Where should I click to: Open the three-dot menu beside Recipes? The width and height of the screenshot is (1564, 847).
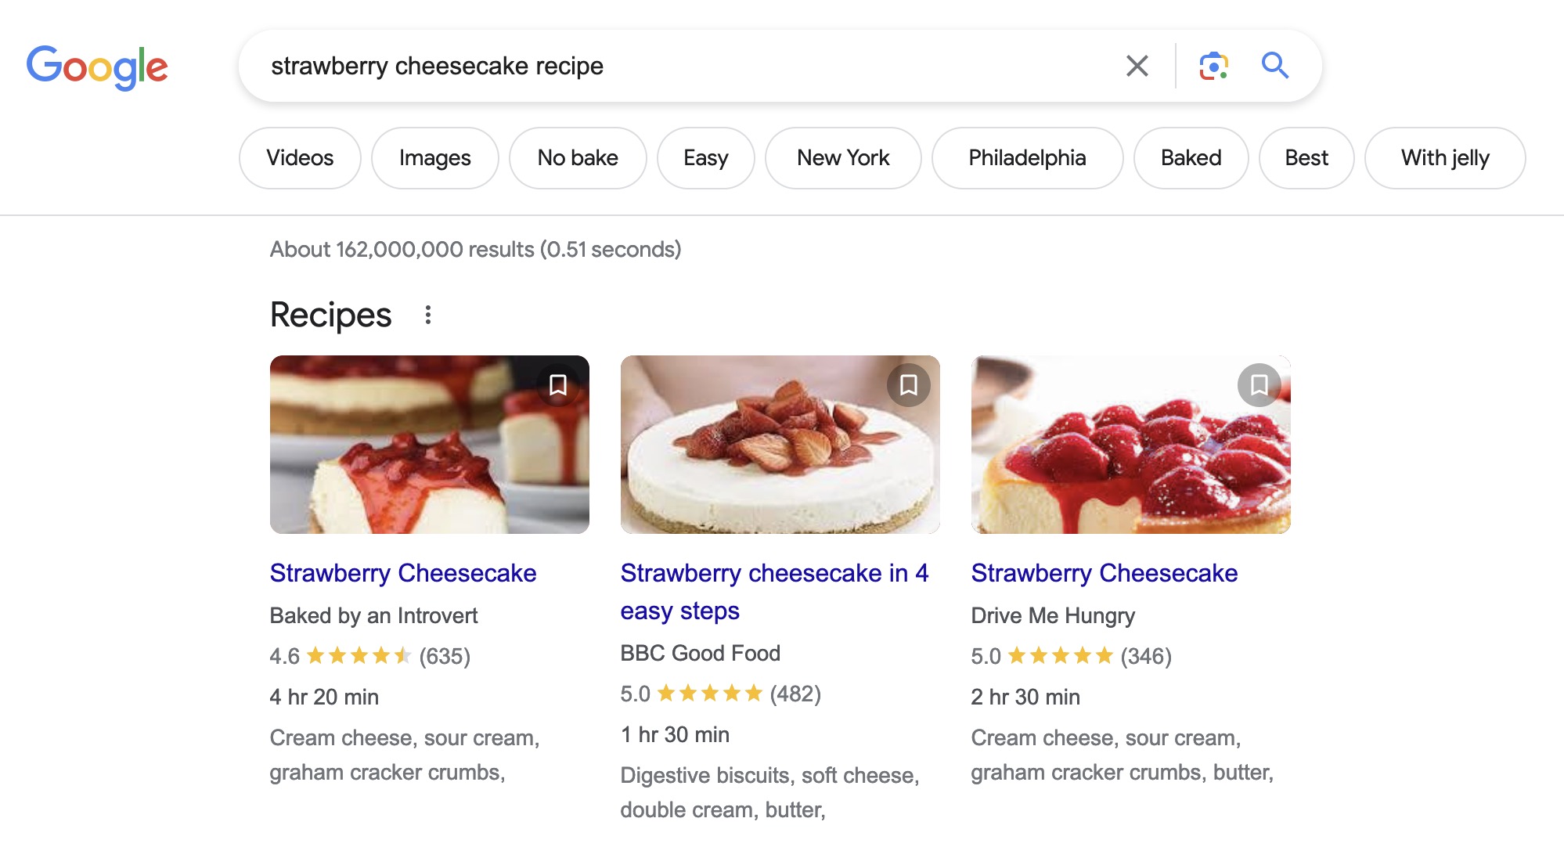pos(428,314)
